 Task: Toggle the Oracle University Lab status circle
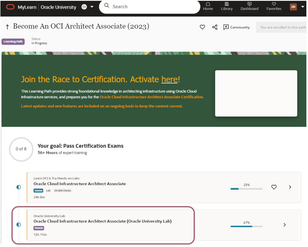coord(18,225)
